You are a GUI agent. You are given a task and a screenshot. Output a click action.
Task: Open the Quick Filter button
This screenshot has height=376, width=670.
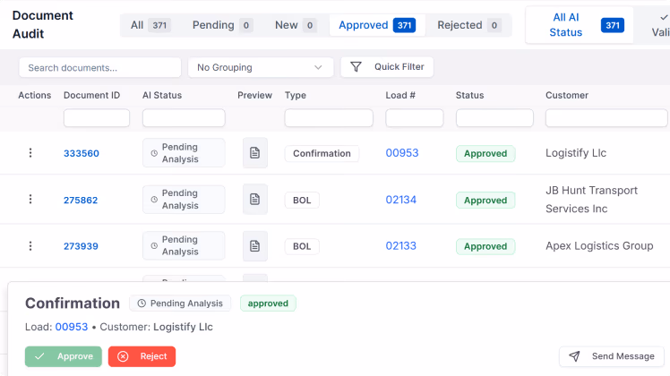pos(387,67)
